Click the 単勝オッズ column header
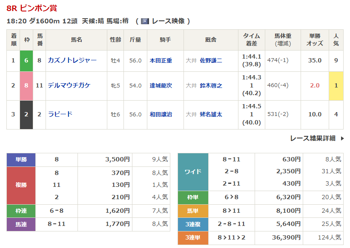Screen dimensions: 350x248 pos(315,40)
